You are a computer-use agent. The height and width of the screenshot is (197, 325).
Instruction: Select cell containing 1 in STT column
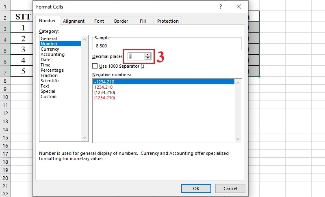[x=22, y=27]
